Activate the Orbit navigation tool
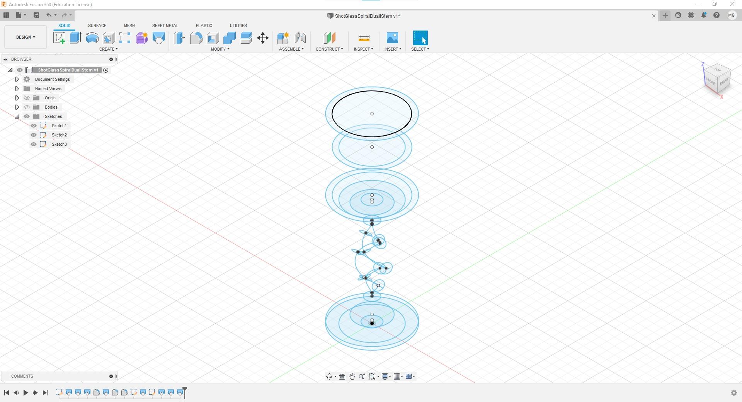Screen dimensions: 742x402 coord(329,376)
